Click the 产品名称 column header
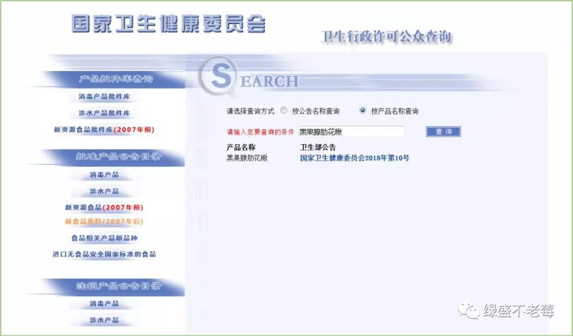 [x=241, y=147]
